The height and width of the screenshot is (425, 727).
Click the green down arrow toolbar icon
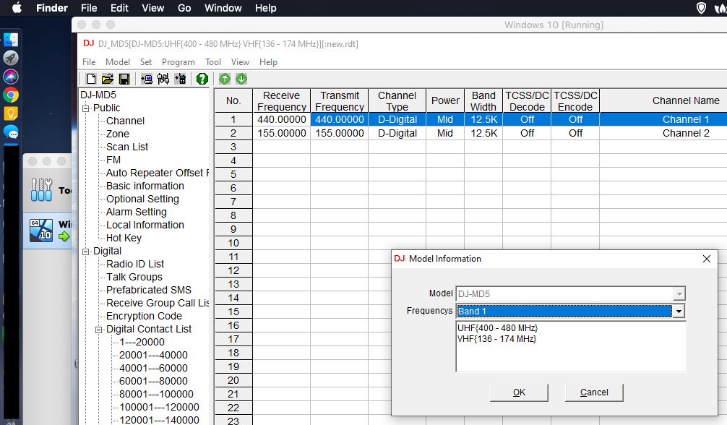241,79
